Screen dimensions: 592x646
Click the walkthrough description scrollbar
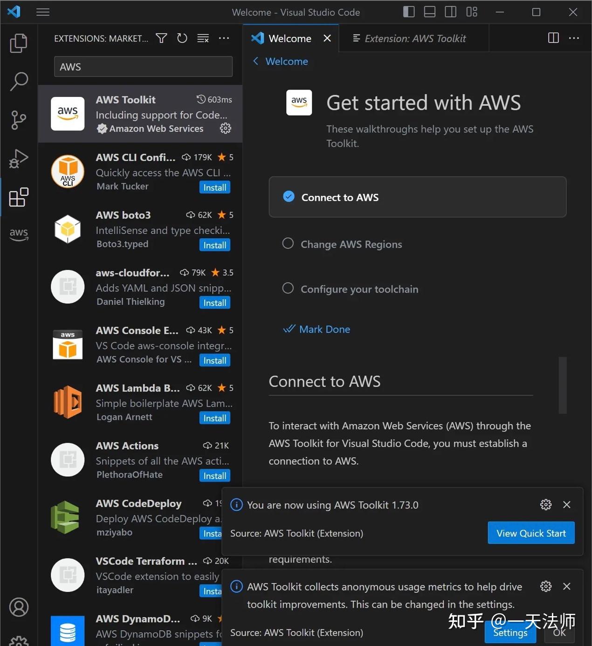click(563, 385)
